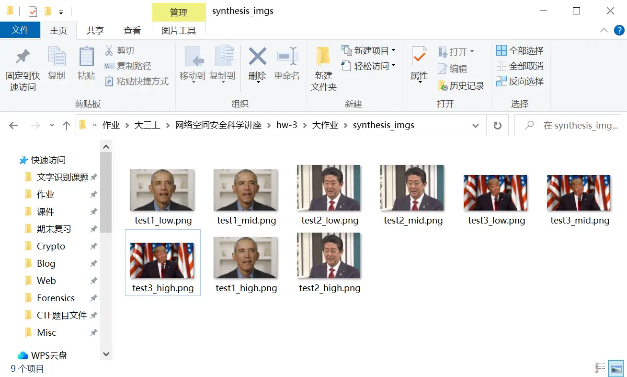Click the Help question mark icon
The width and height of the screenshot is (627, 377).
(x=619, y=30)
